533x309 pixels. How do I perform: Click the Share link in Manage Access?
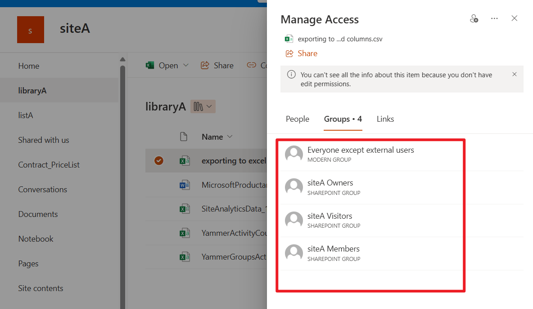coord(307,53)
